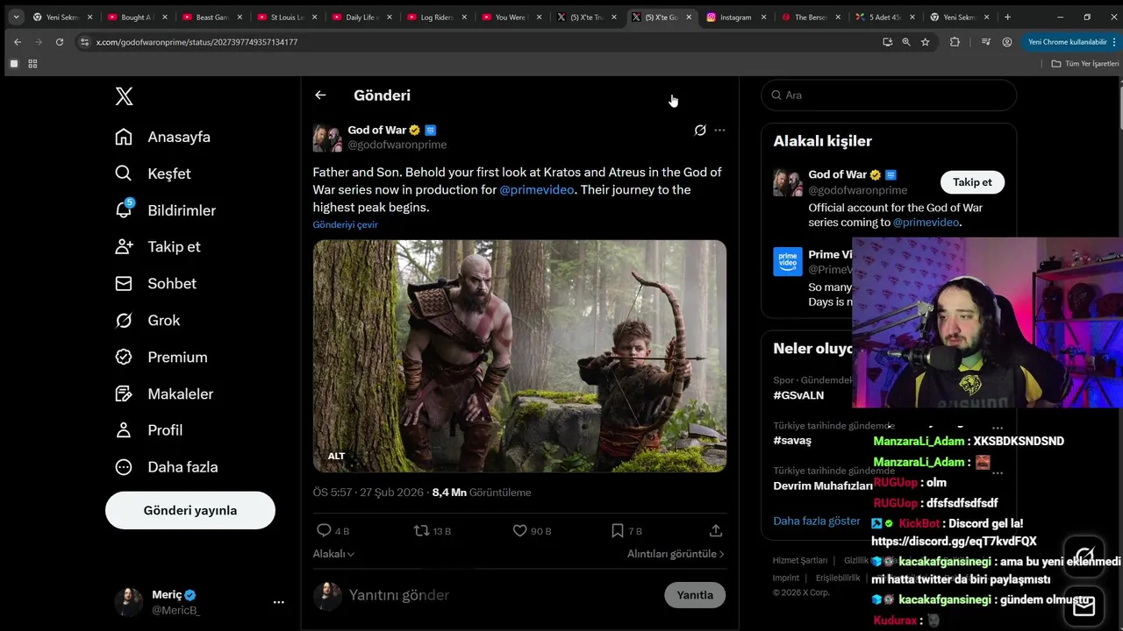The height and width of the screenshot is (631, 1123).
Task: Click the Grok icon on the post
Action: [700, 130]
